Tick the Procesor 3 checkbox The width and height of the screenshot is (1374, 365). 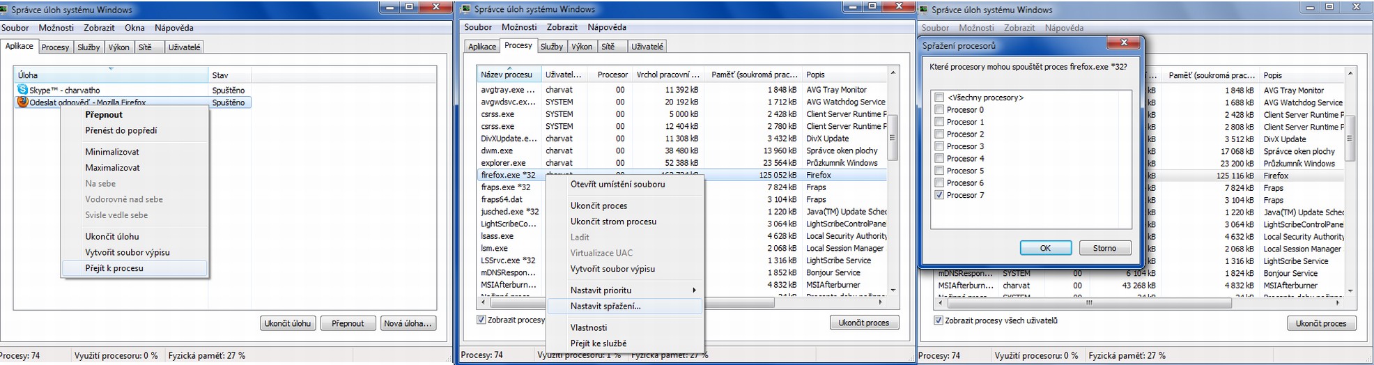pos(939,146)
